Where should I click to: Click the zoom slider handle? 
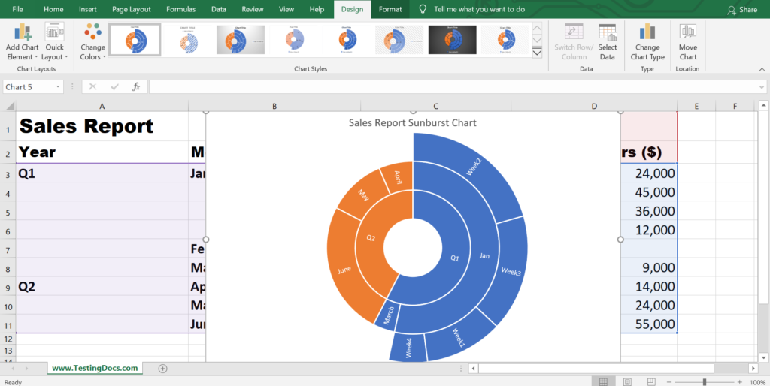705,382
